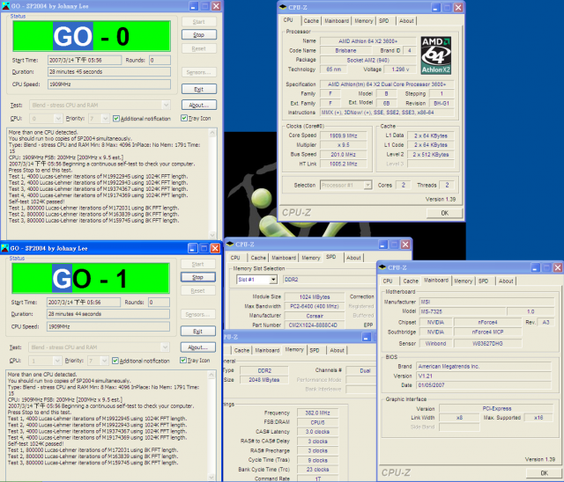Click Stop in the bottom SP2004 window
564x482 pixels.
(197, 277)
